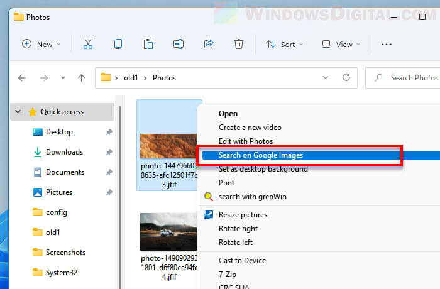The width and height of the screenshot is (440, 289).
Task: Click the Cut scissors icon
Action: point(88,44)
